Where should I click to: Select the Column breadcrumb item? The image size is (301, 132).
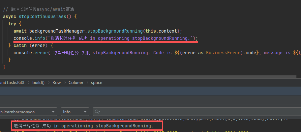[x=76, y=83]
